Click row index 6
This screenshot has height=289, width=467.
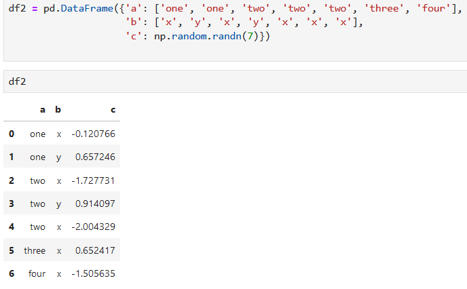tap(12, 273)
